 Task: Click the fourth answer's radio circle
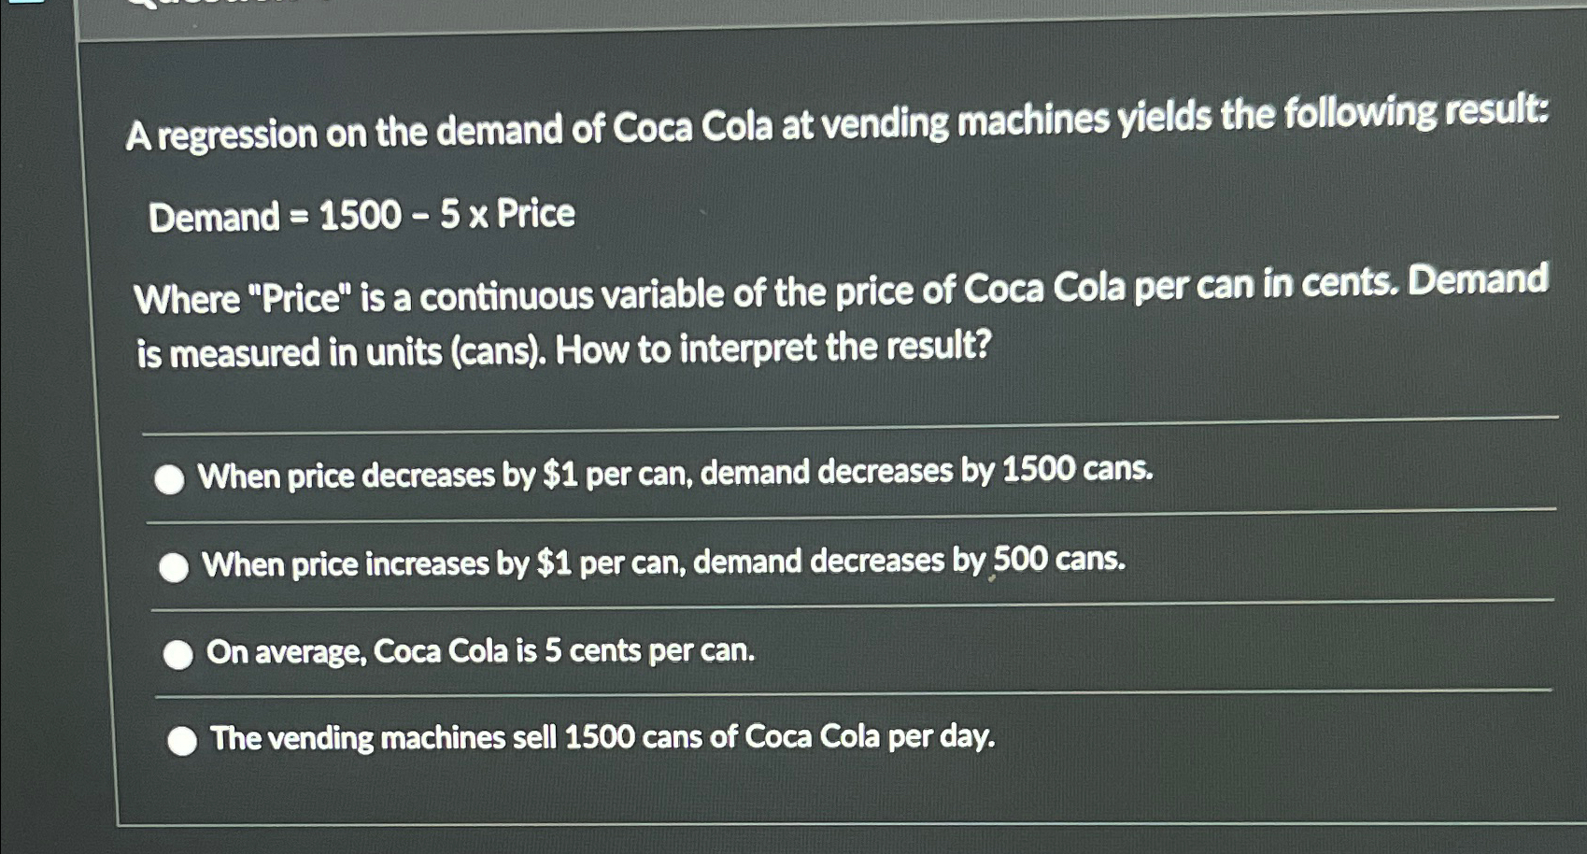pos(181,741)
